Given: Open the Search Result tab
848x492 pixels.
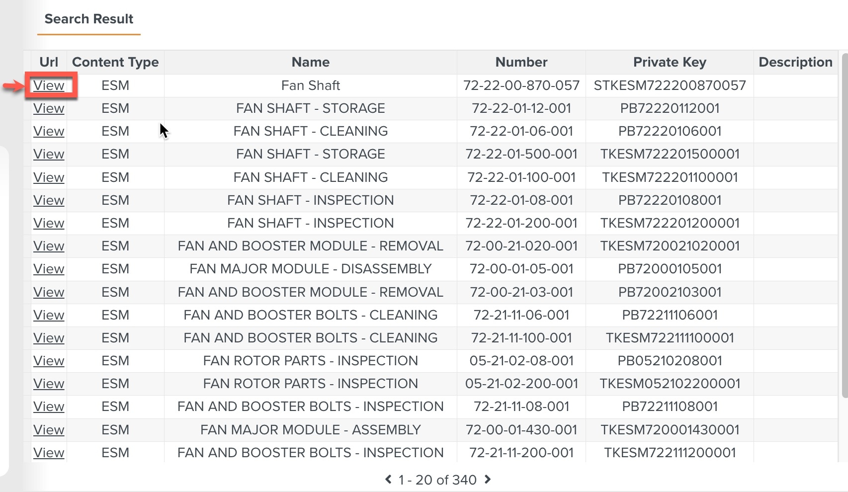Looking at the screenshot, I should point(89,19).
